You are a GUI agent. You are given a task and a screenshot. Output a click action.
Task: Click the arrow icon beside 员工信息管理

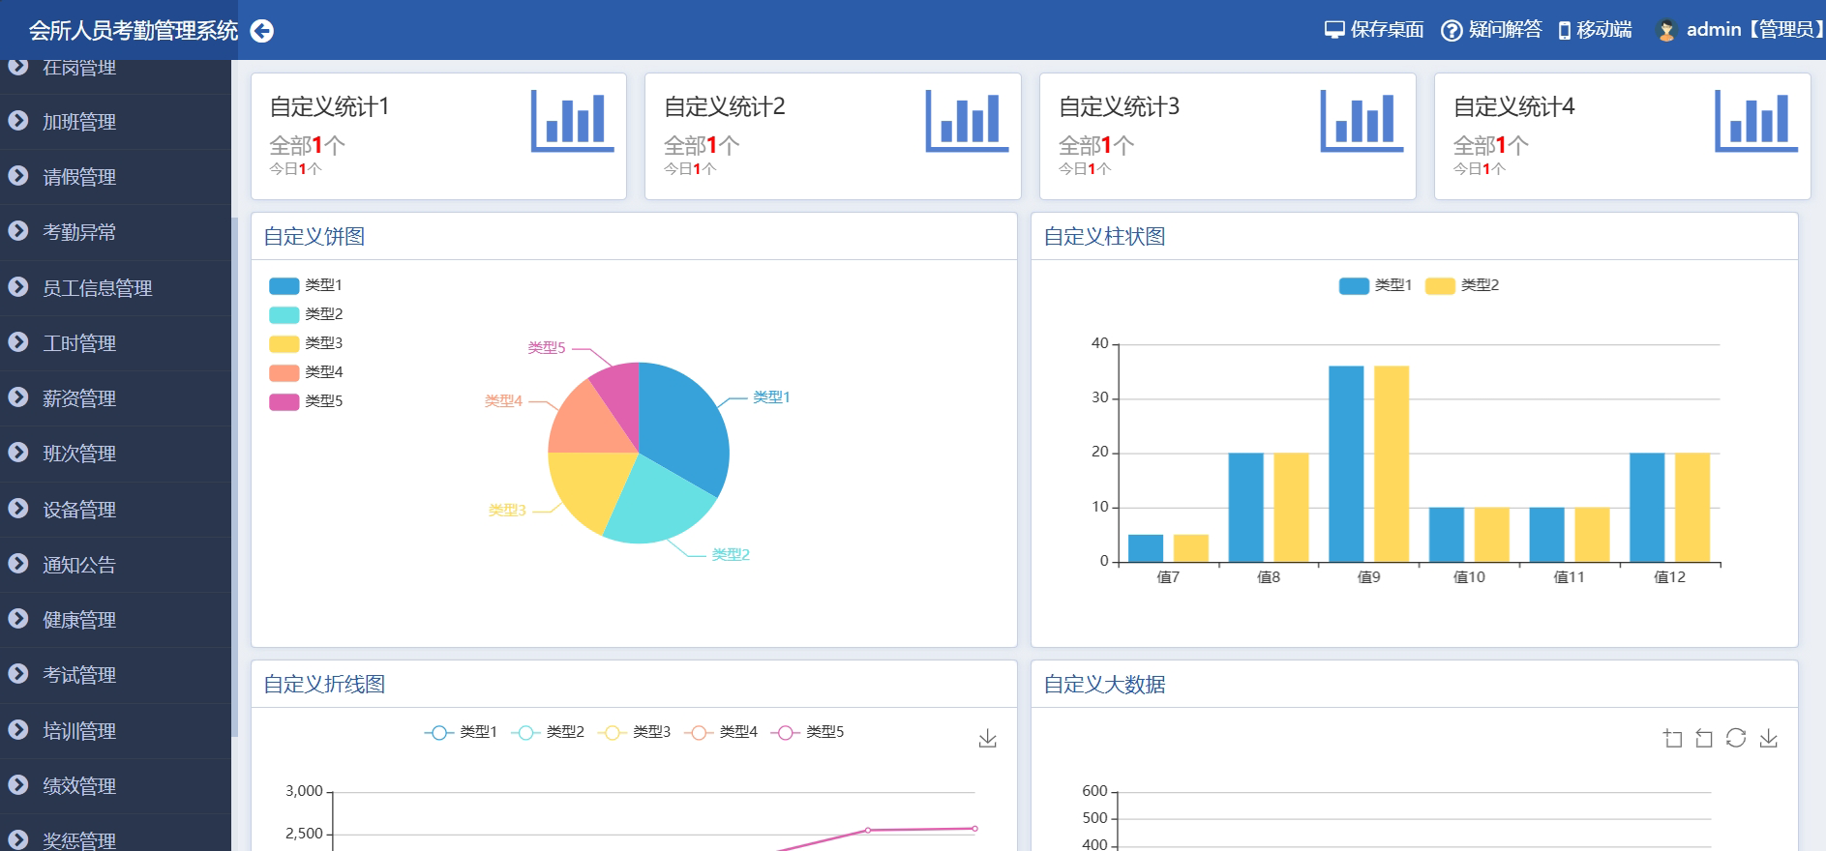(x=17, y=287)
